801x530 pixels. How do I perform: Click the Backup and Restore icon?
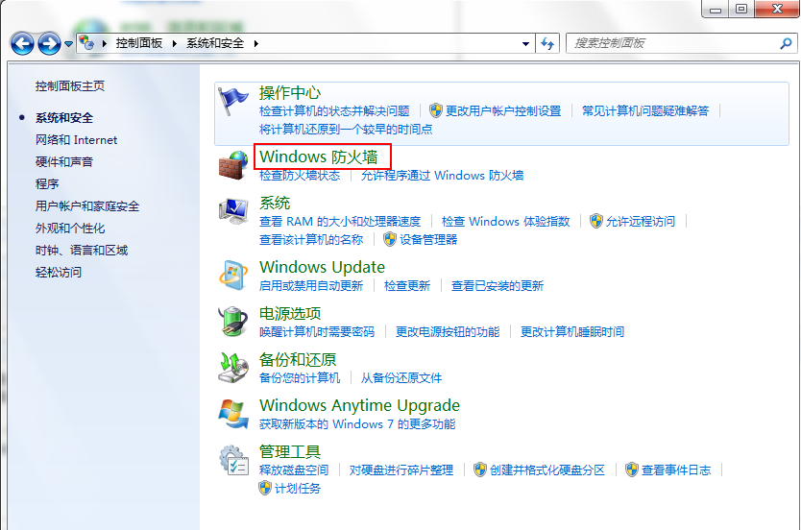coord(233,368)
